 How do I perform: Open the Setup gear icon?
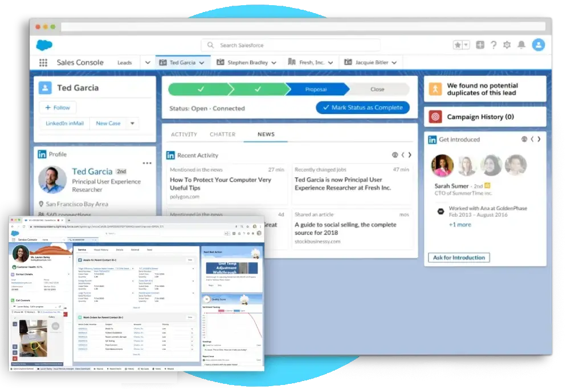point(507,45)
